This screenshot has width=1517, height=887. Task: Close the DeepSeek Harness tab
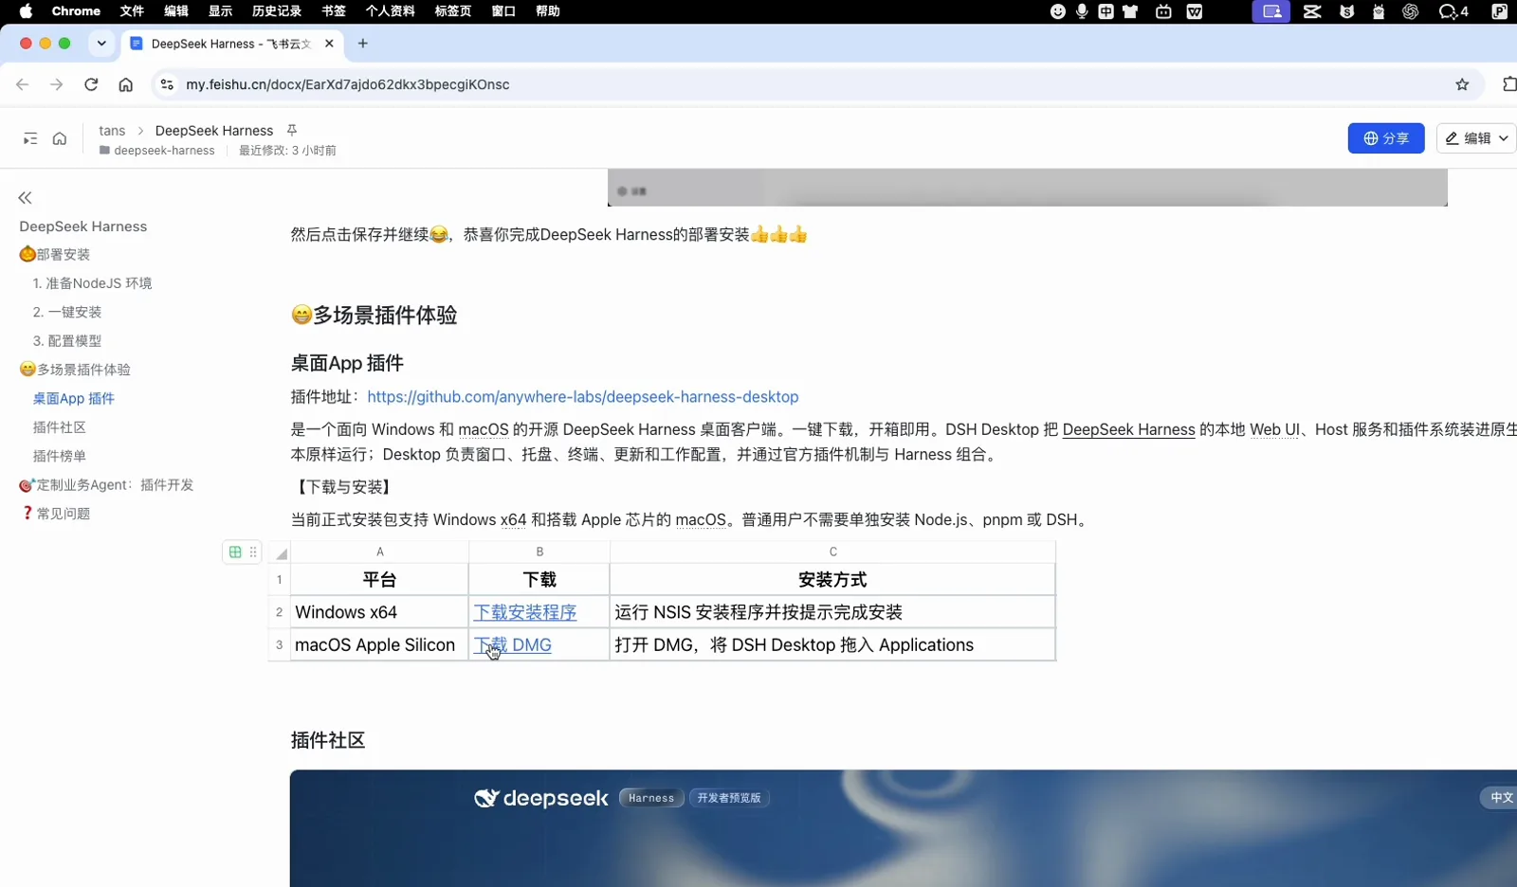pyautogui.click(x=329, y=44)
